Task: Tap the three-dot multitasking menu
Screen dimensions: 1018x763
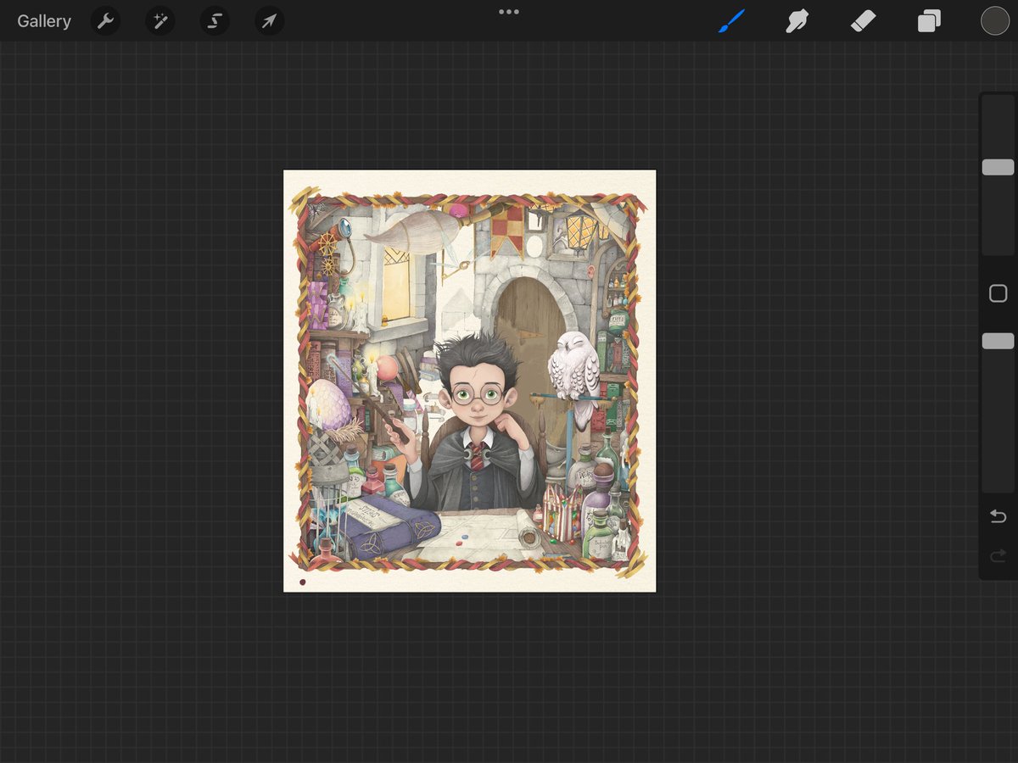Action: pos(509,12)
